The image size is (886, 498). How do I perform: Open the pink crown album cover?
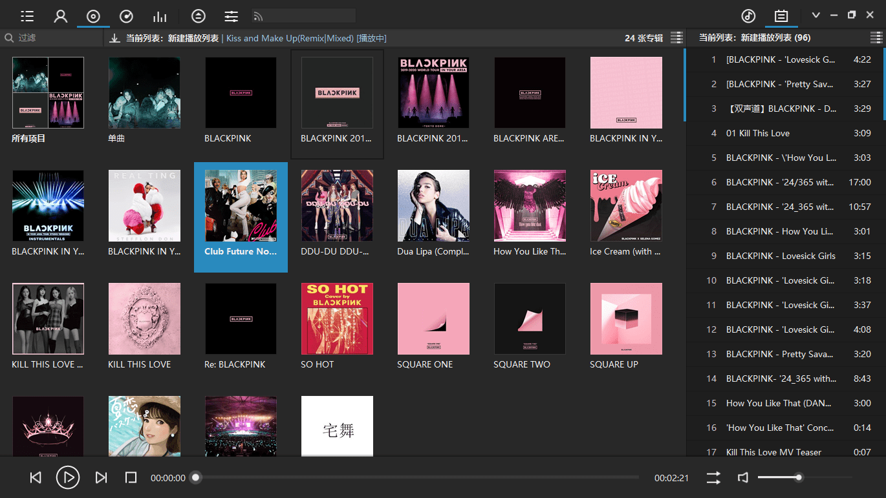tap(48, 426)
